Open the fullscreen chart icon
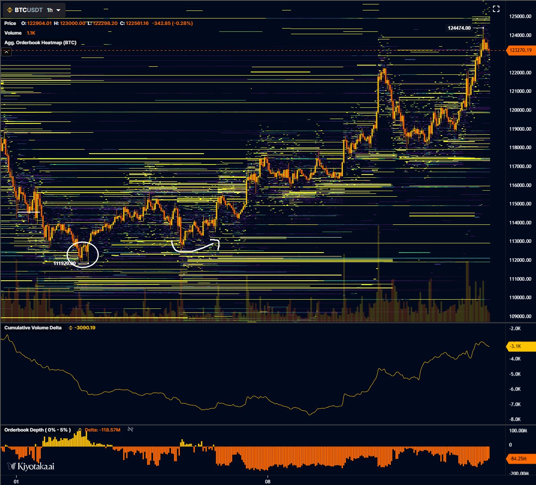The height and width of the screenshot is (485, 536). pos(496,9)
